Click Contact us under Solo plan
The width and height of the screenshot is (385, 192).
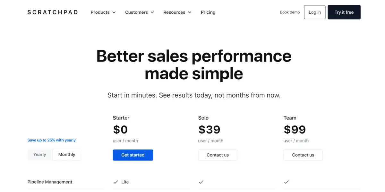[x=218, y=155]
